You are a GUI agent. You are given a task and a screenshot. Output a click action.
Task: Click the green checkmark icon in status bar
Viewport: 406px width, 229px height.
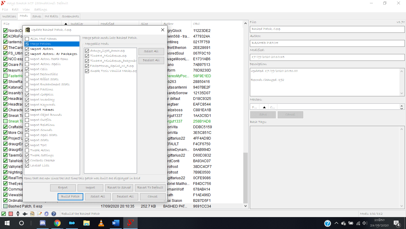pos(4,214)
